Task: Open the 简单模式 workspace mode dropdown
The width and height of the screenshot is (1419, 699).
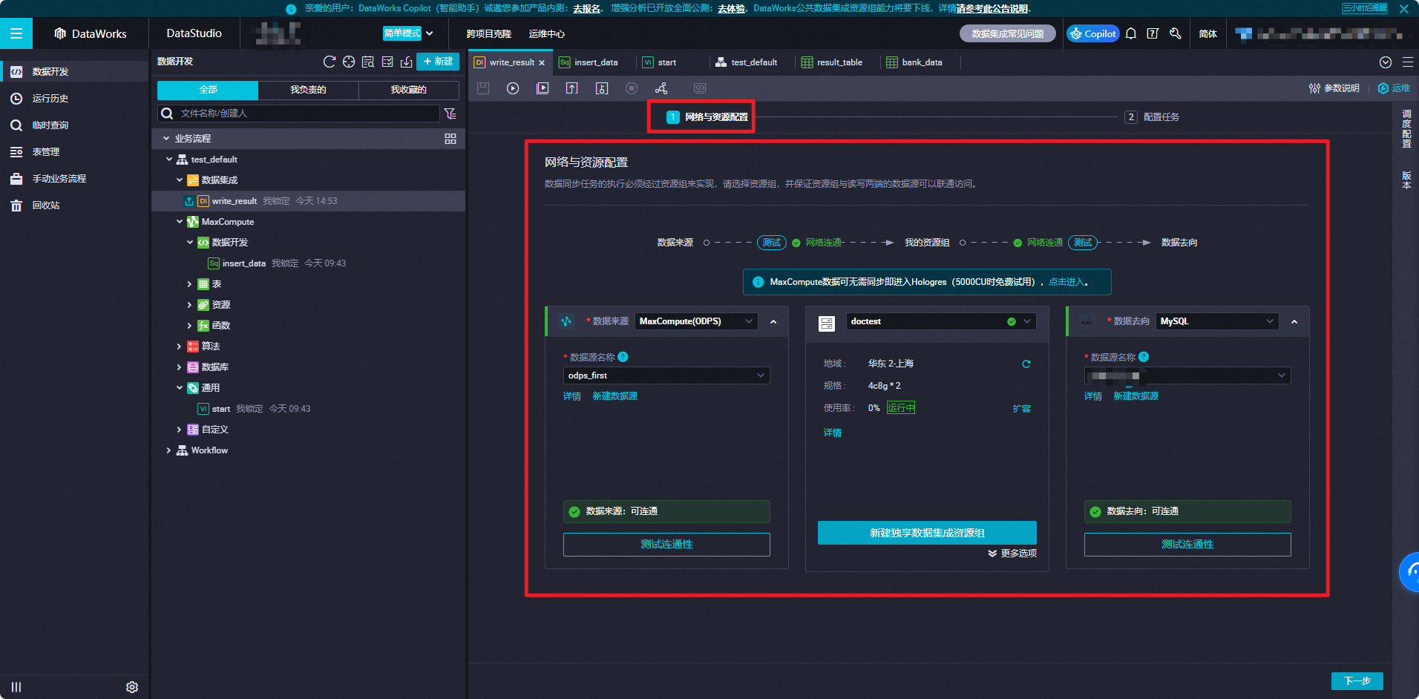Action: (408, 33)
